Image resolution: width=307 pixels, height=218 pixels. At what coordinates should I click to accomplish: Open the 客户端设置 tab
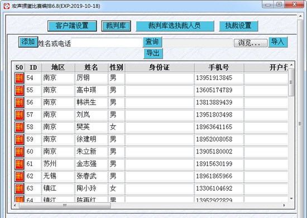pos(72,26)
